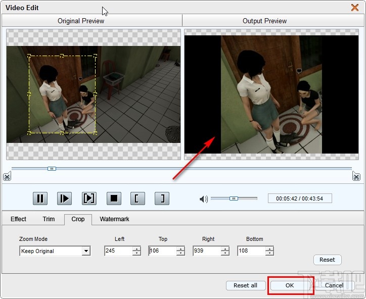Switch to the Trim tab
The width and height of the screenshot is (366, 299).
pos(49,219)
